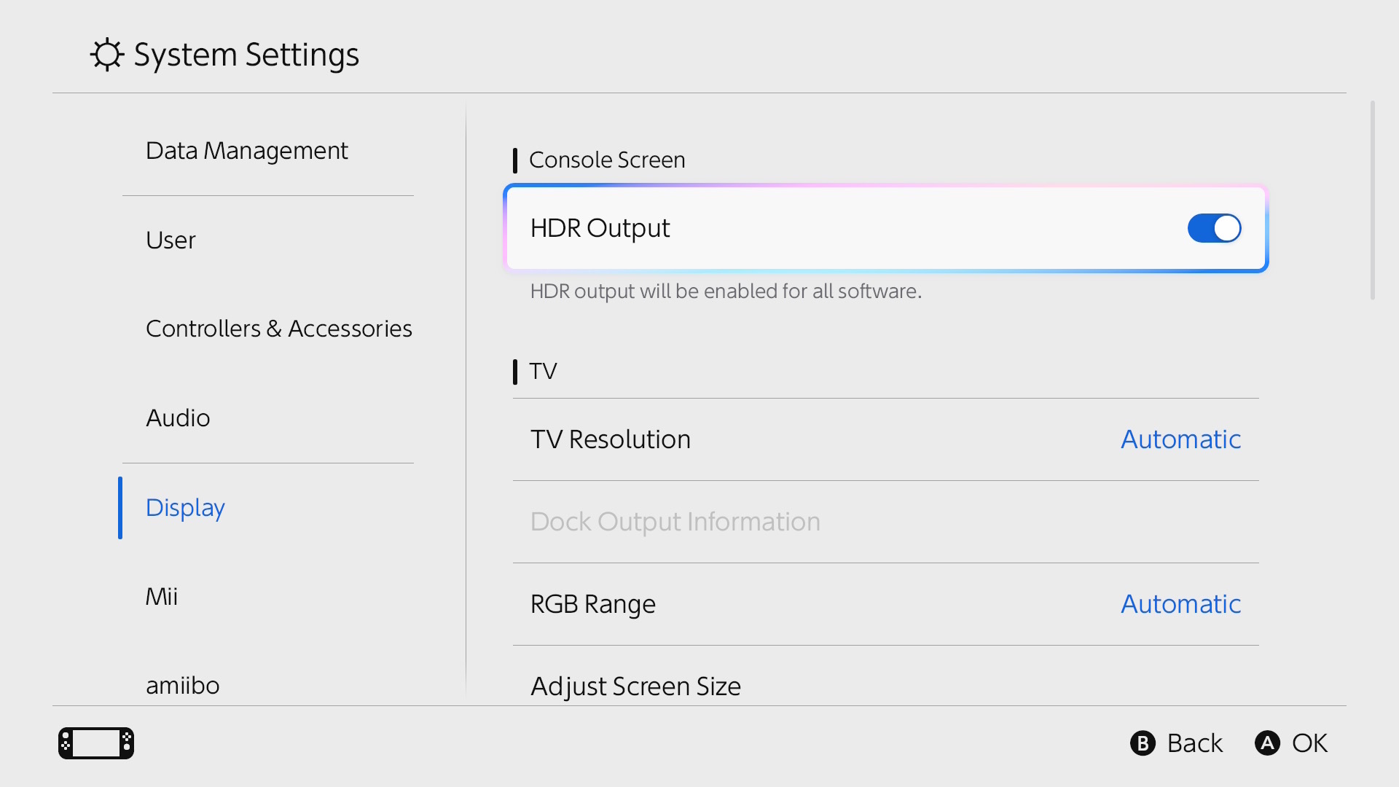Click the OK label
The width and height of the screenshot is (1399, 787).
1309,743
